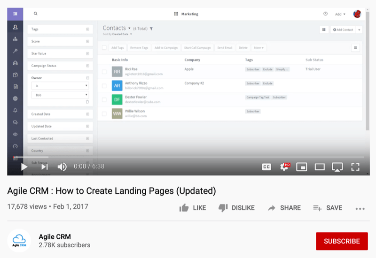376x258 pixels.
Task: Open more actions ellipsis menu
Action: [360, 209]
